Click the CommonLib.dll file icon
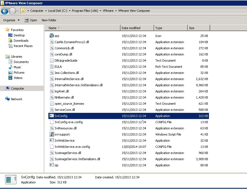Image resolution: width=247 pixels, height=189 pixels. click(x=52, y=48)
